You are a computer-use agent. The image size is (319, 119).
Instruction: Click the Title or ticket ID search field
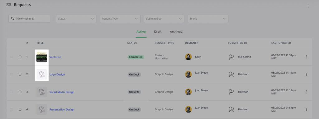pos(29,19)
